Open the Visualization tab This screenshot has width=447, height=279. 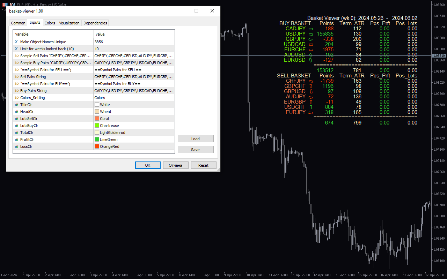(x=69, y=23)
